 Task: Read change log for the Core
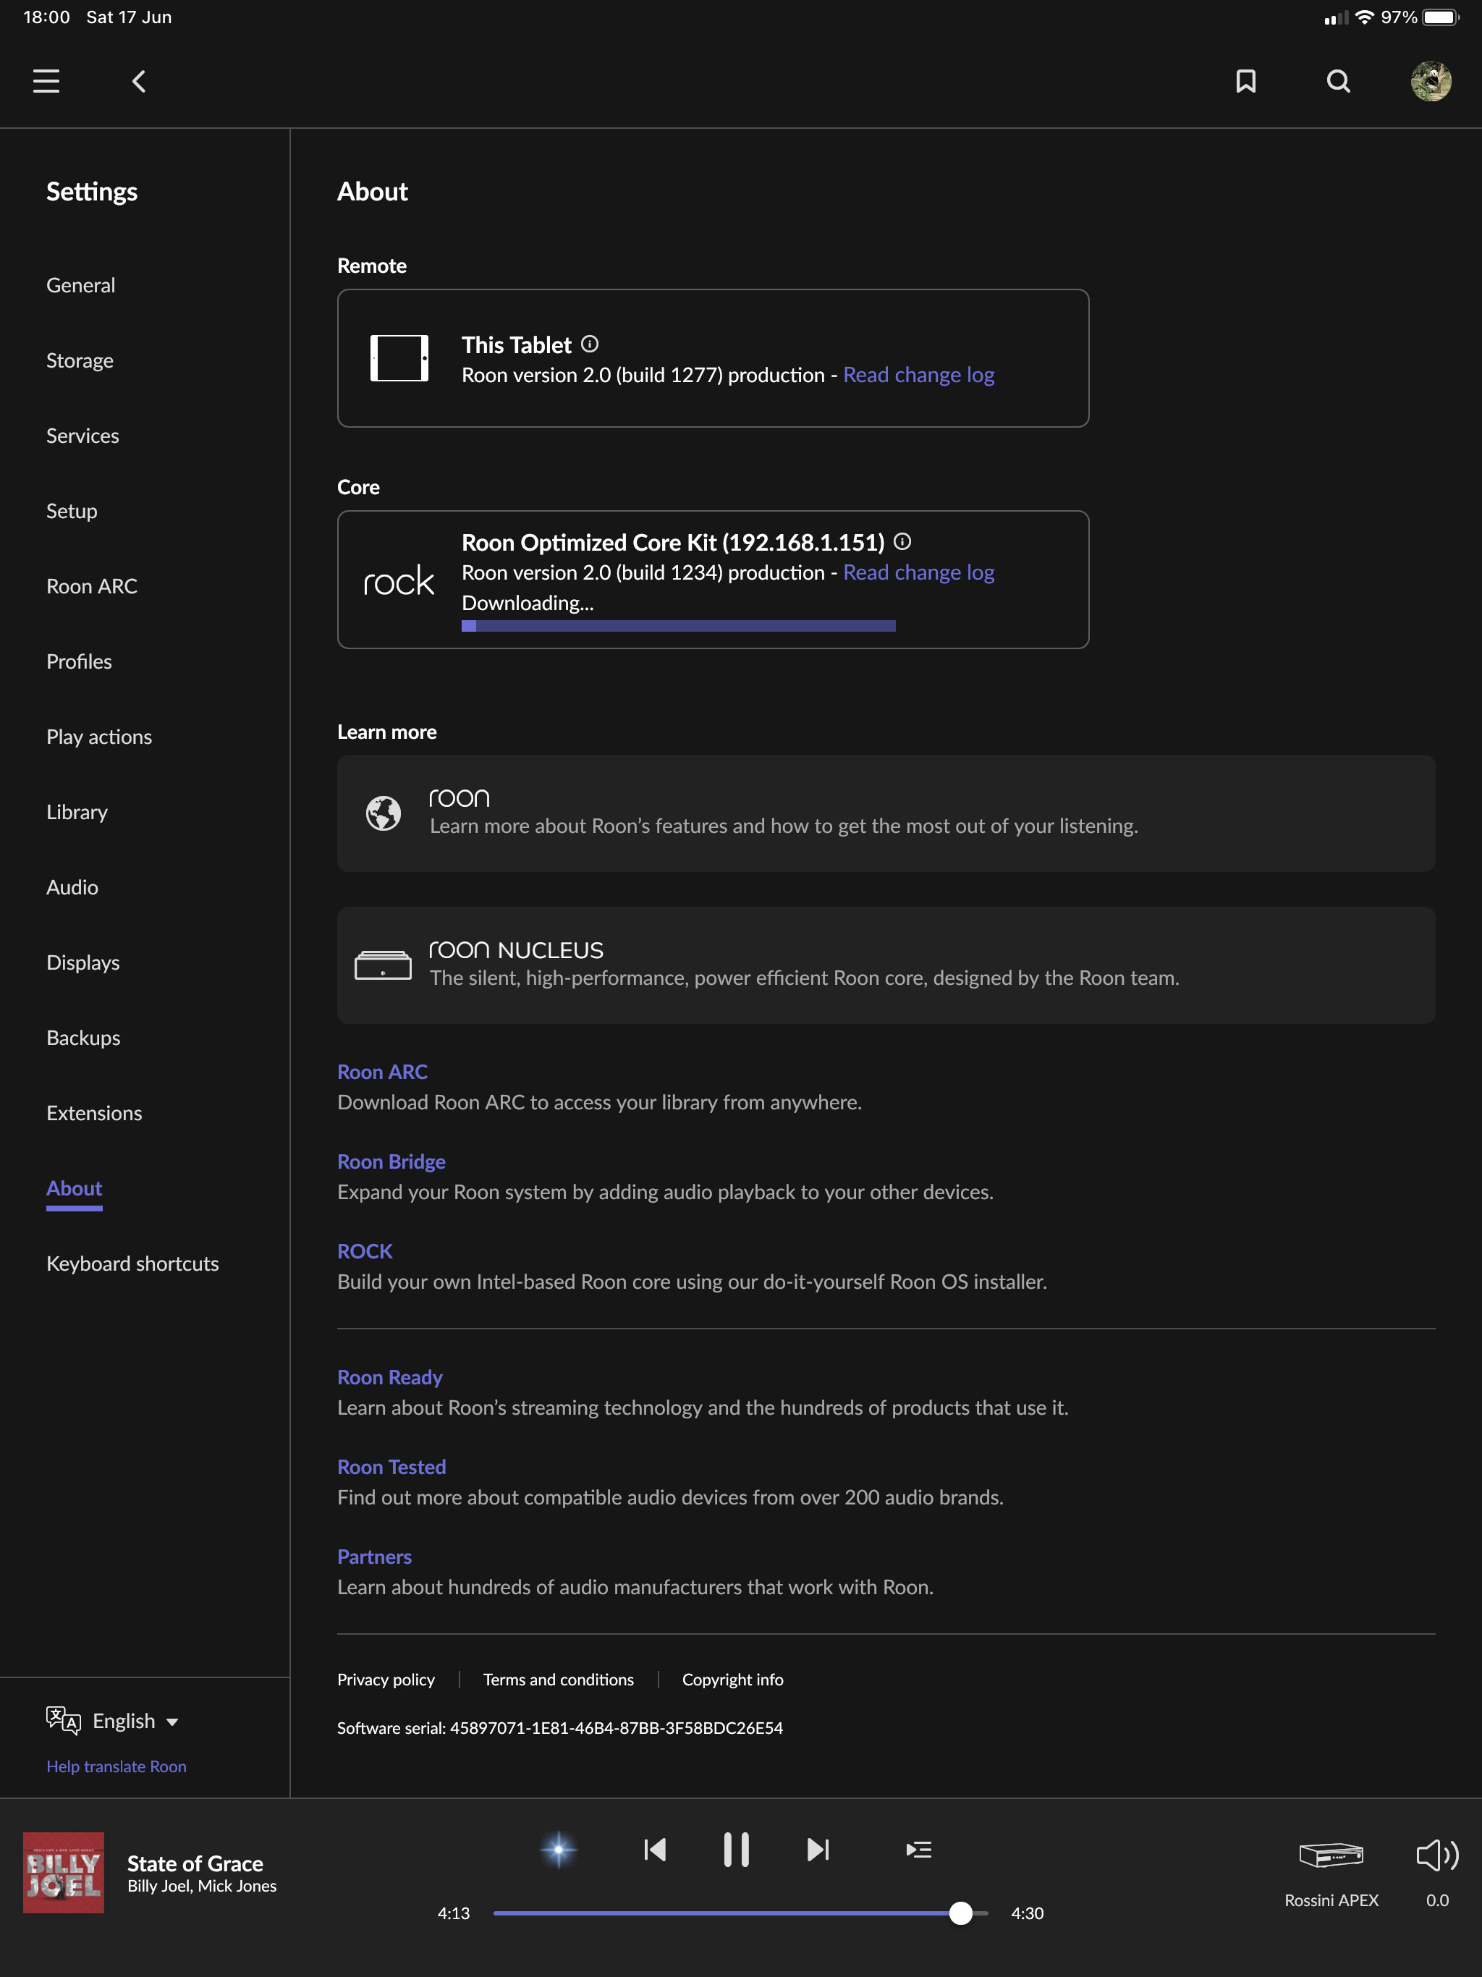point(918,572)
